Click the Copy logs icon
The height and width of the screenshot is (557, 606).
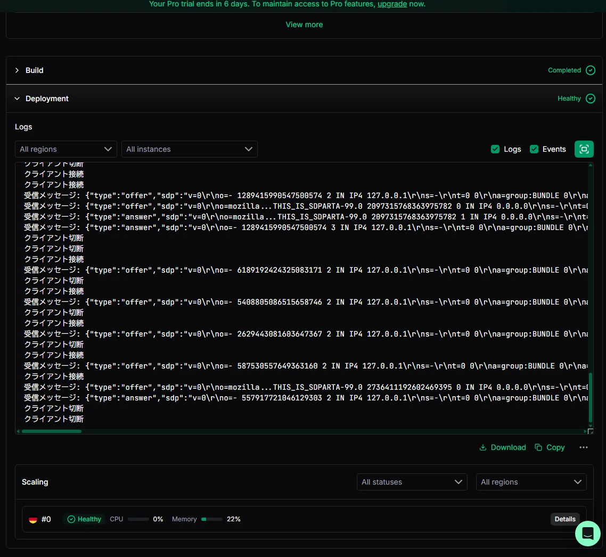tap(538, 447)
